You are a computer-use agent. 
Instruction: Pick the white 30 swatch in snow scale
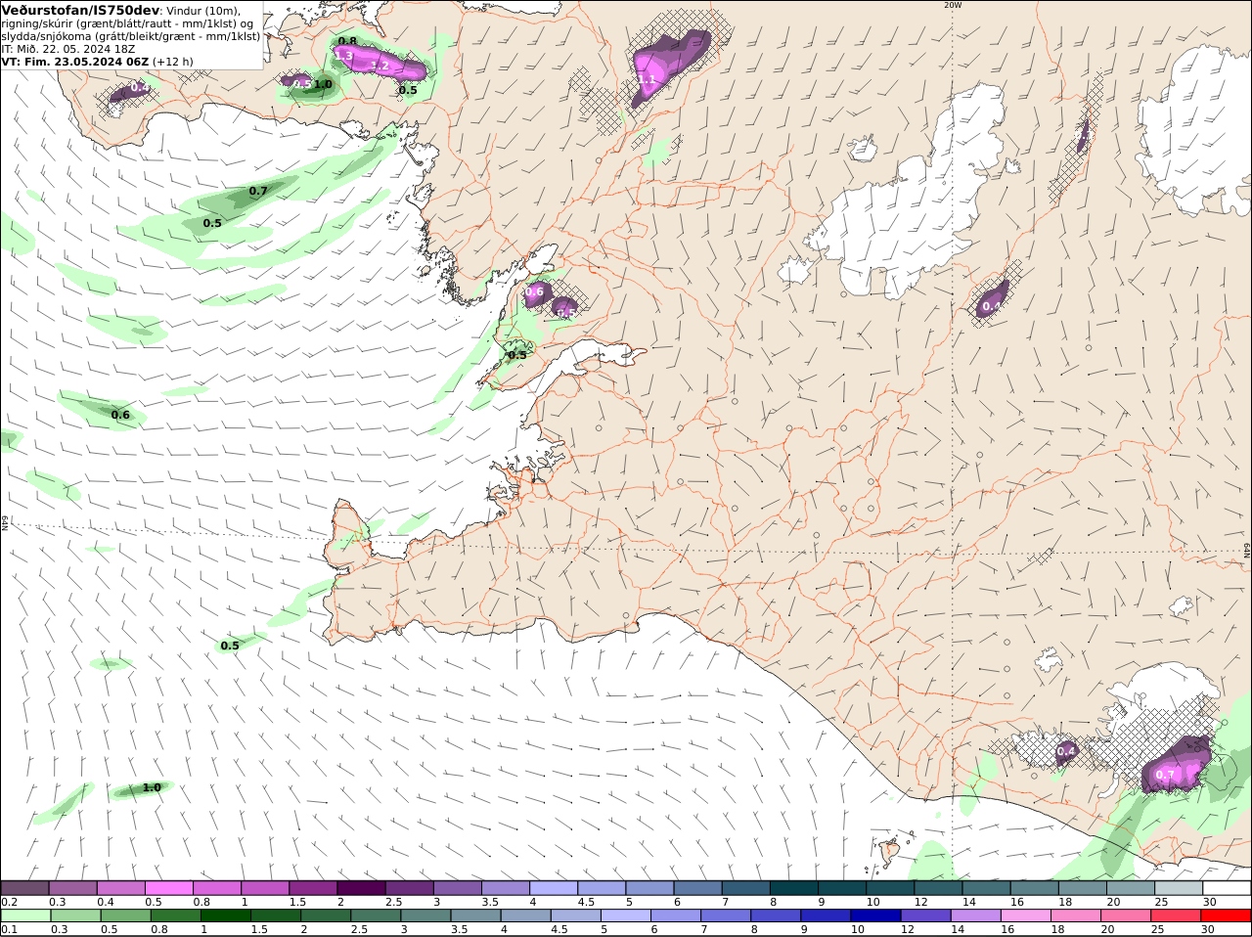point(1227,888)
